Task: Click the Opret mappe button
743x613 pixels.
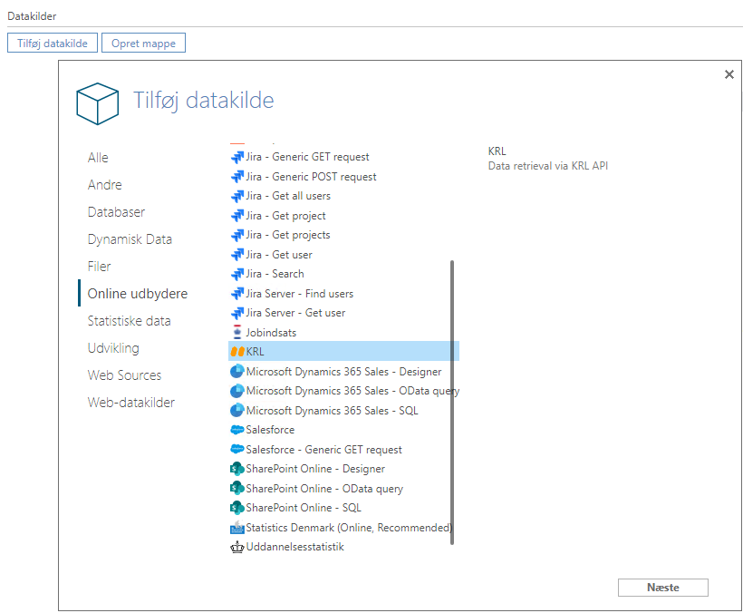Action: tap(143, 44)
